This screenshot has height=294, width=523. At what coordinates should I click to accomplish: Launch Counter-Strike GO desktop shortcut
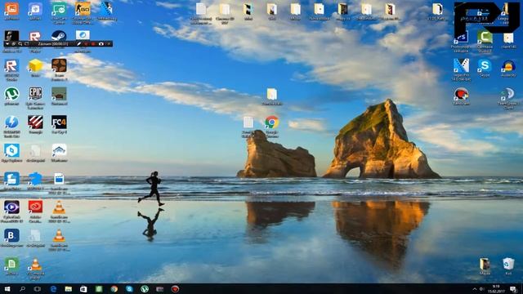pos(83,9)
